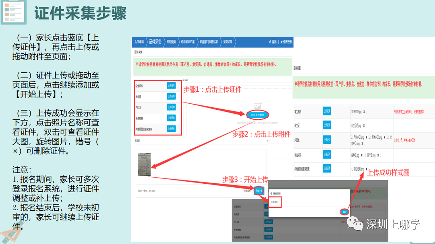
Task: Click 确定 in the 消息提示 dialog
Action: [344, 211]
